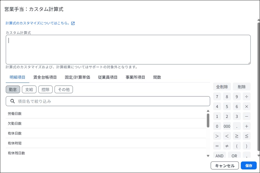Click the plus + operator key
260x173 pixels.
246,126
